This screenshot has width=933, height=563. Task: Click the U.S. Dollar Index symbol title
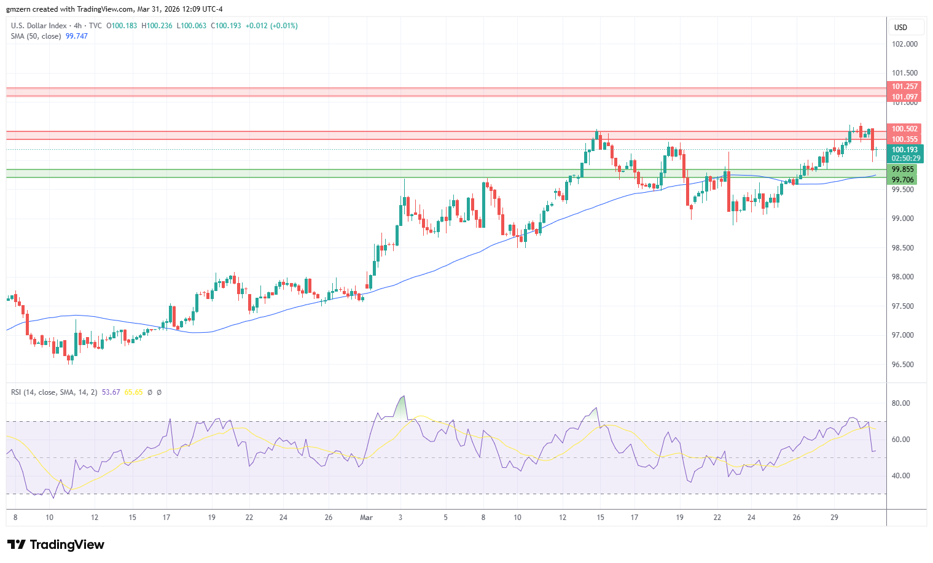point(39,26)
